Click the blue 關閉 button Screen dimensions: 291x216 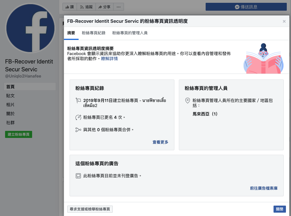pyautogui.click(x=279, y=209)
